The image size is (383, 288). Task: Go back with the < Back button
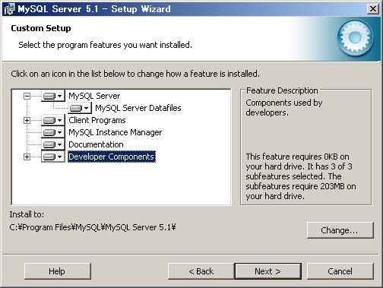[x=201, y=271]
